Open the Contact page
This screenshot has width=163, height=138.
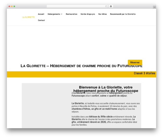(41, 20)
